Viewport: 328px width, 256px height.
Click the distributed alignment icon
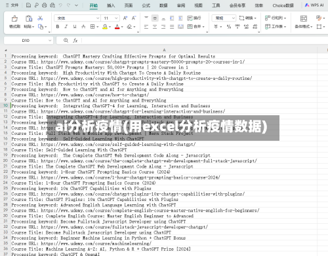coord(180,27)
